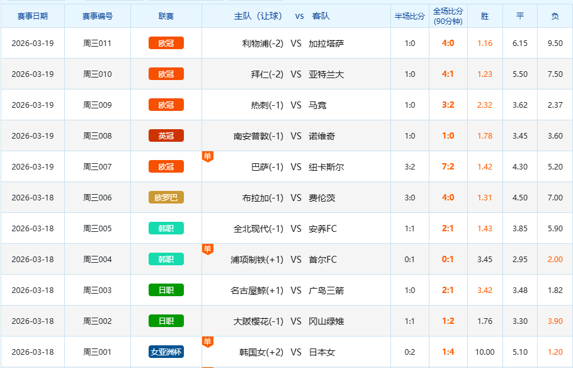Open the 日本女 away team link
The image size is (573, 368).
[x=322, y=352]
